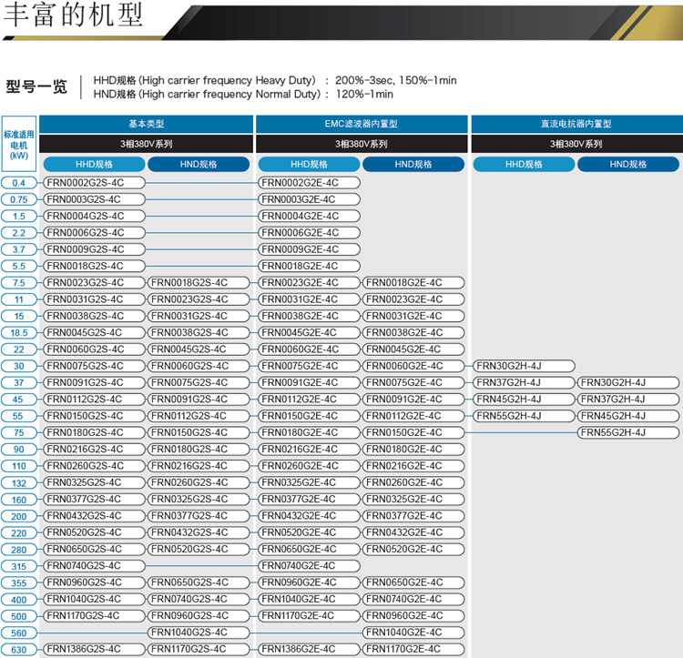Click the 标准适用电机 (kW) header box

click(19, 144)
